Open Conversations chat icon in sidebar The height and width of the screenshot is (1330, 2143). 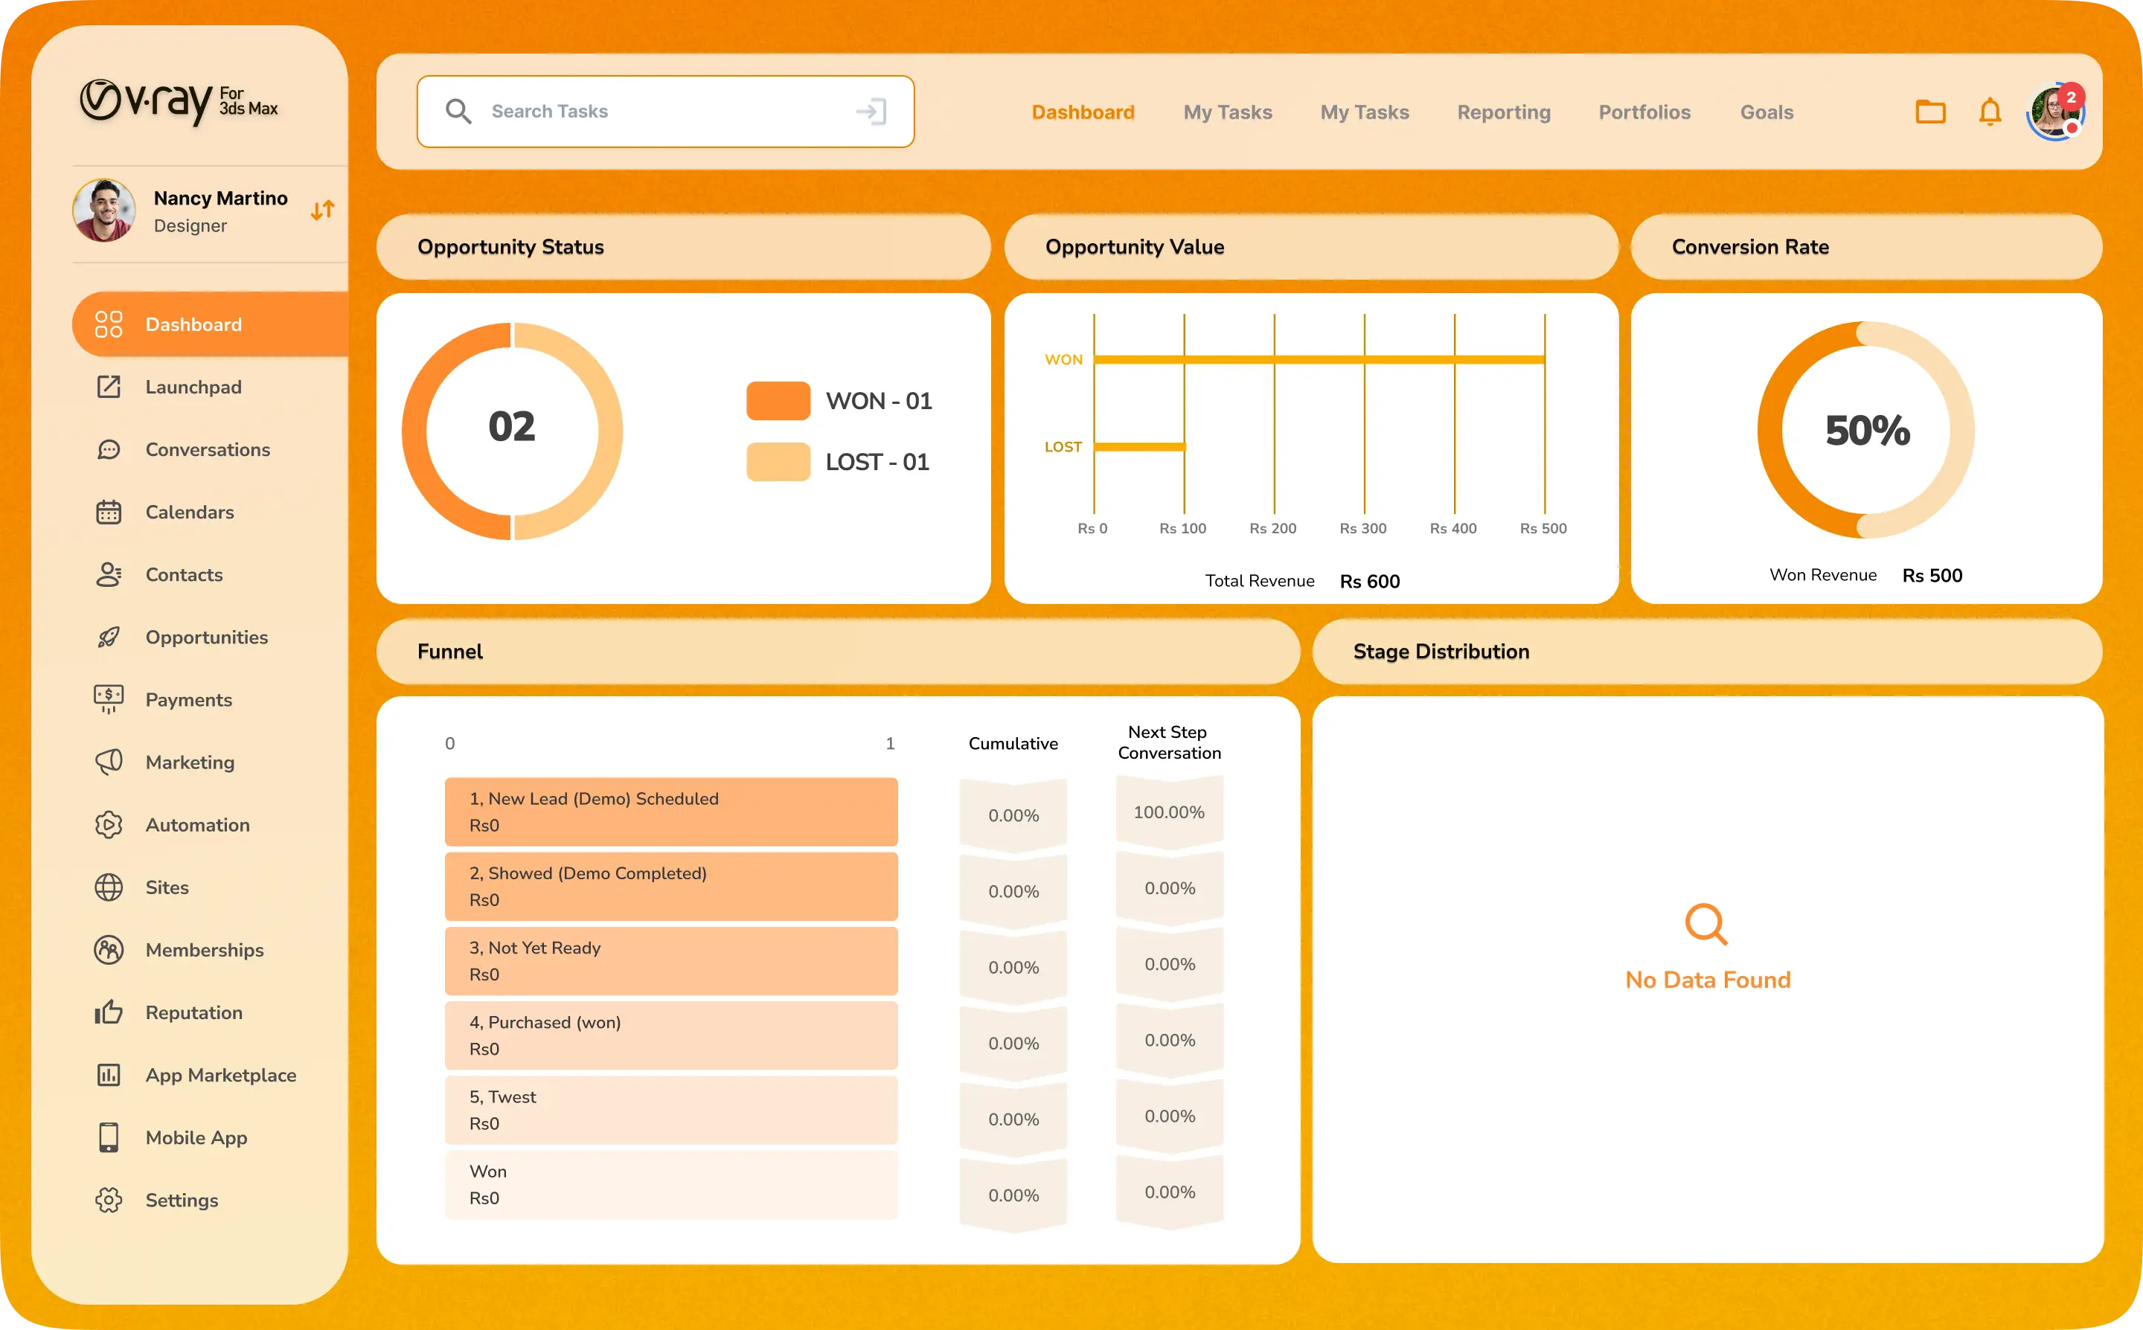point(109,449)
